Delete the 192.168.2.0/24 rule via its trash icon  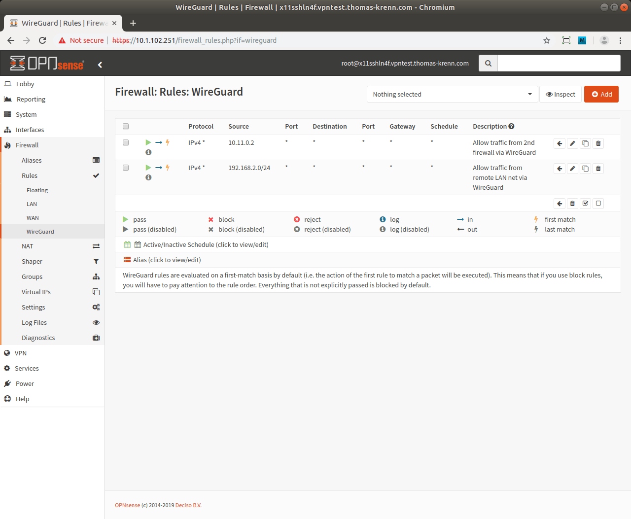click(x=598, y=169)
